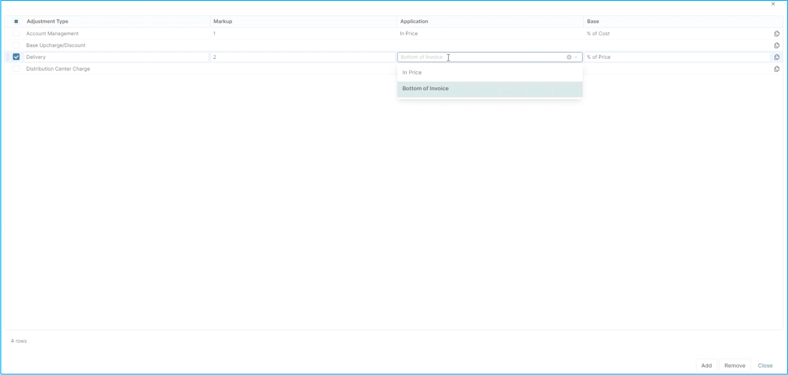Check the Distribution Center Charge row checkbox
Screen dimensions: 788x375
coord(16,69)
